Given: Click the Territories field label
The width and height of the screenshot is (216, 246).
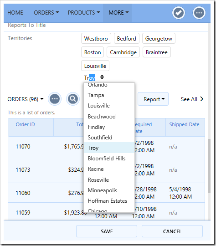Looking at the screenshot, I should pos(20,38).
